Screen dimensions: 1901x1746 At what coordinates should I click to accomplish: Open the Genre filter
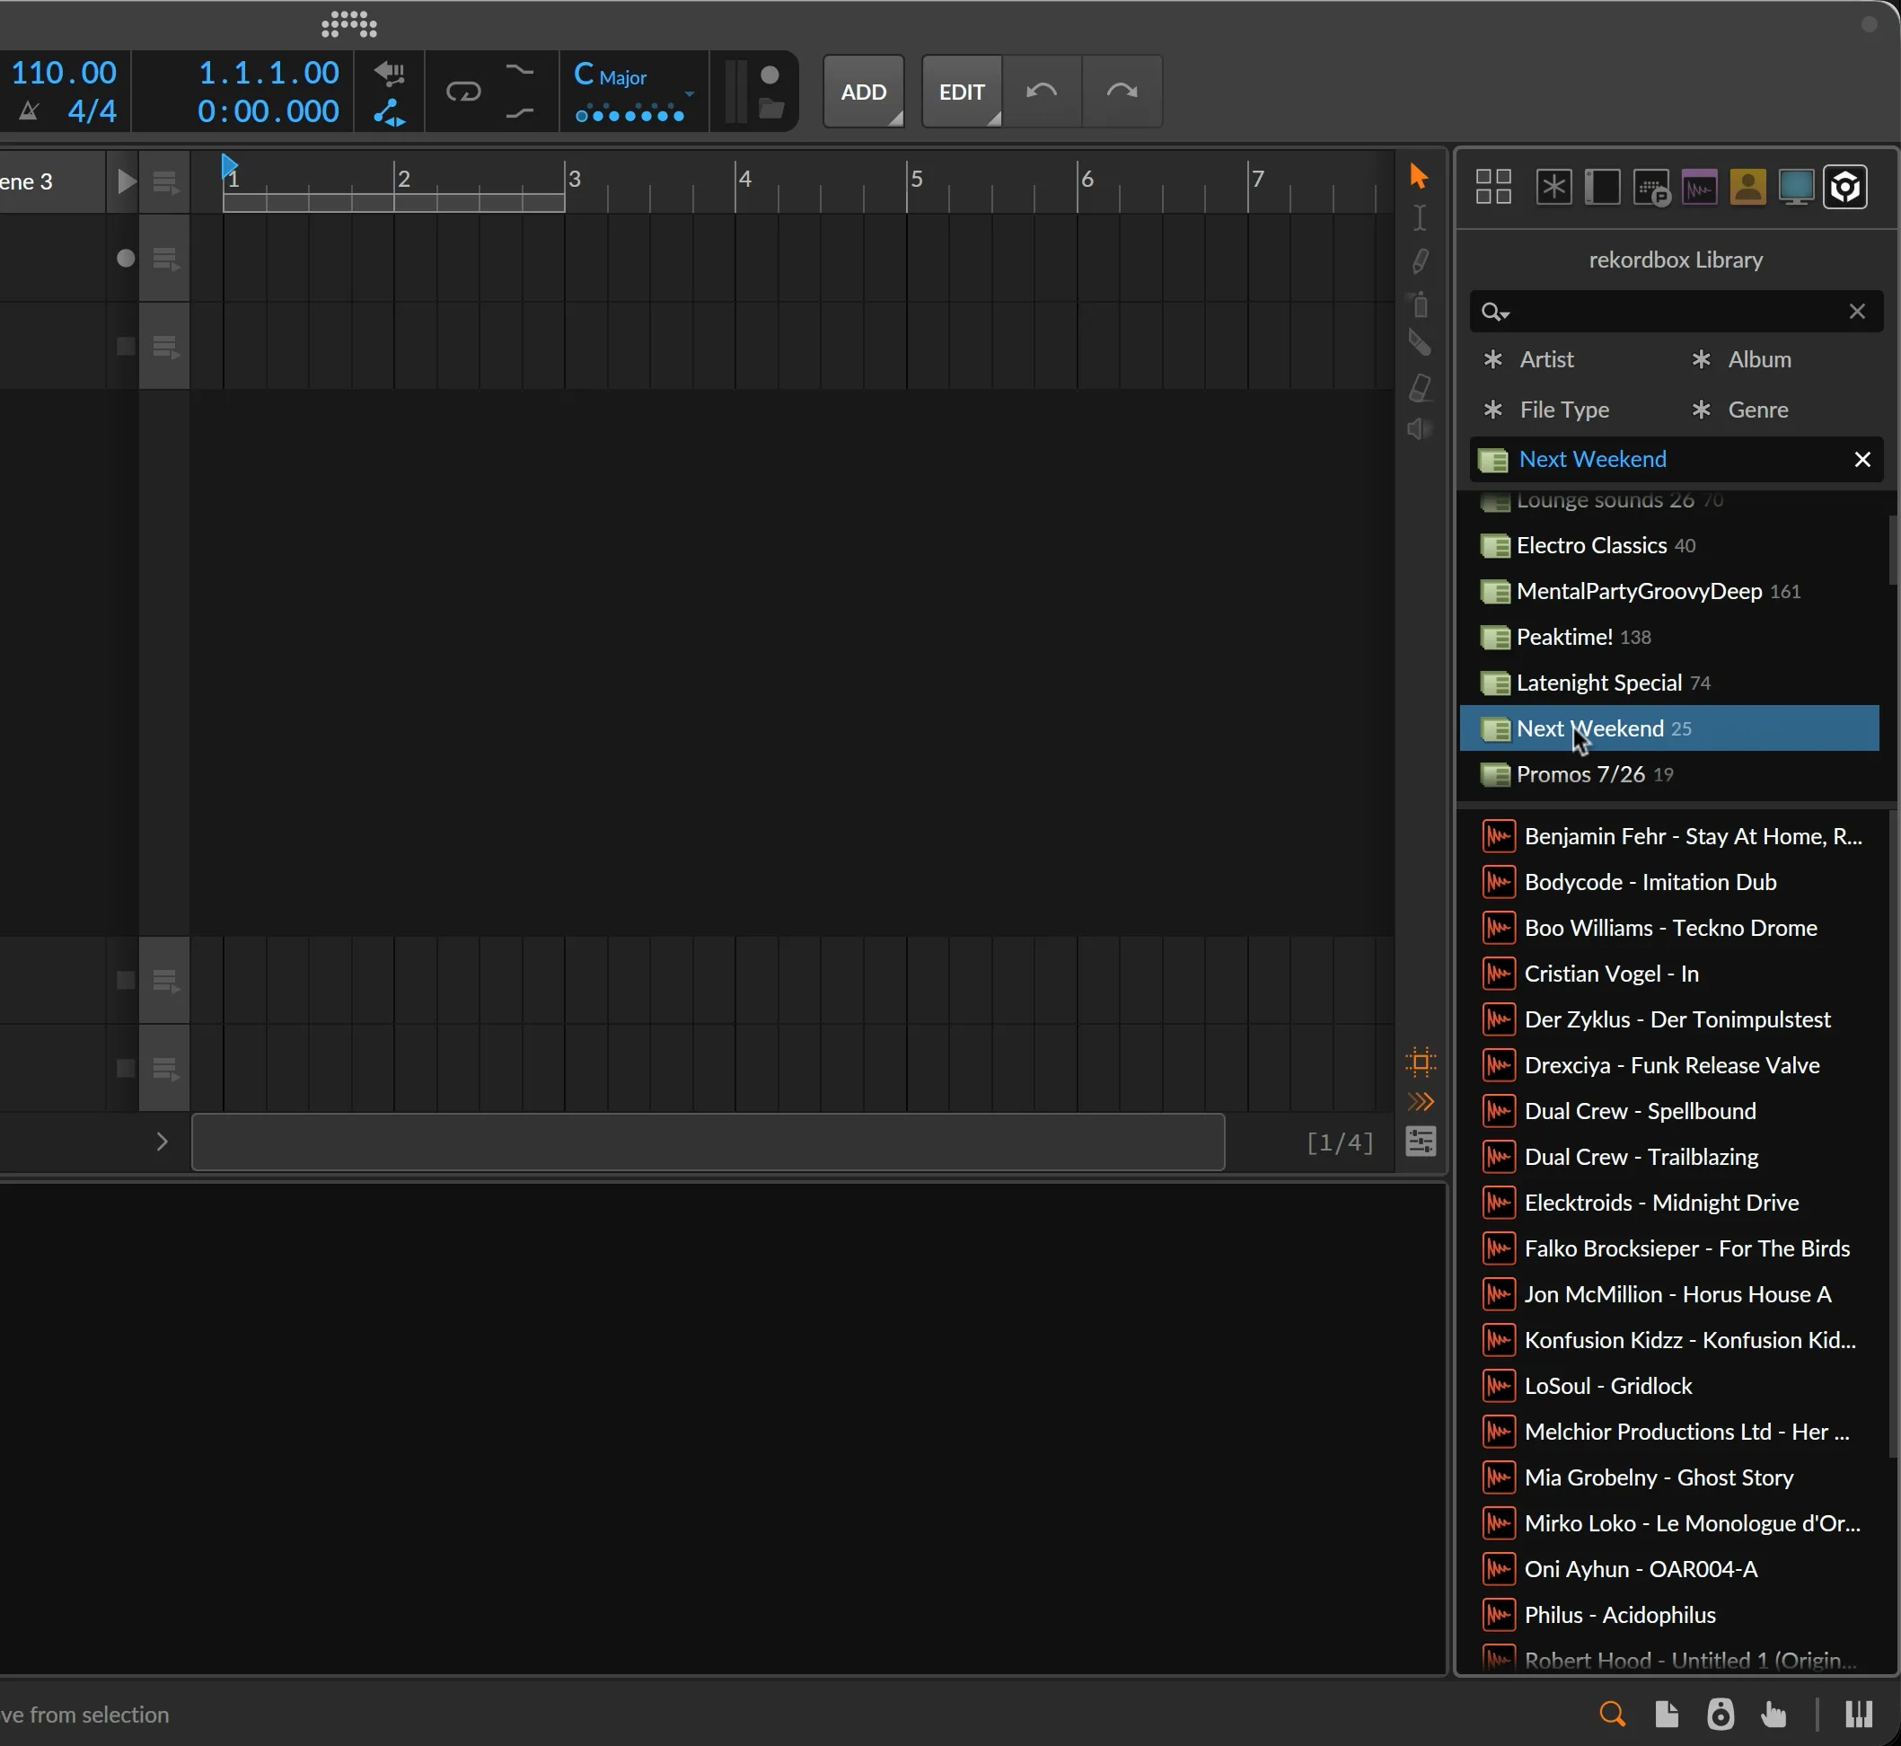tap(1757, 409)
